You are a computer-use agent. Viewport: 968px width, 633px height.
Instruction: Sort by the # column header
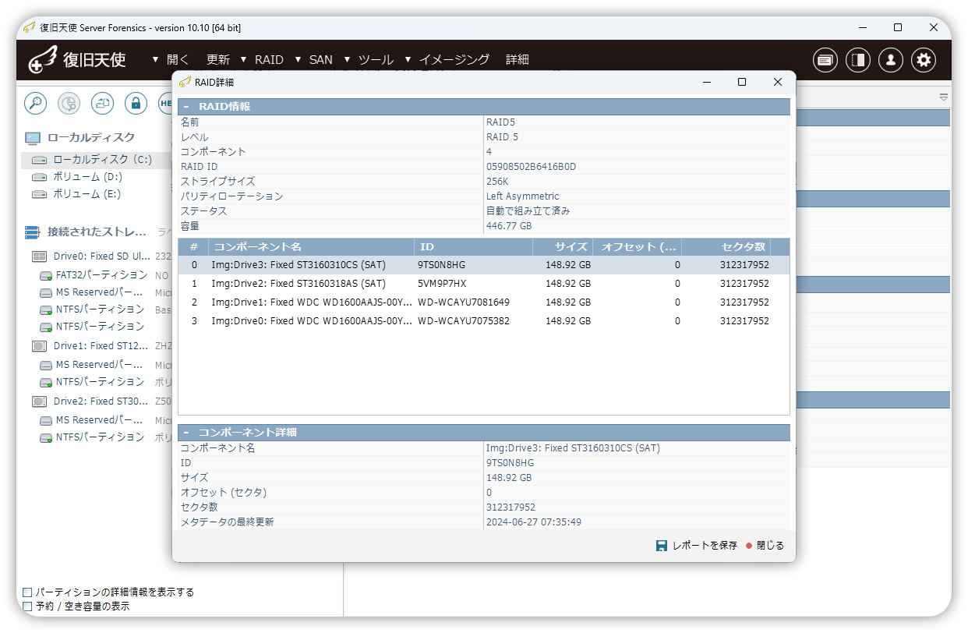pyautogui.click(x=193, y=247)
